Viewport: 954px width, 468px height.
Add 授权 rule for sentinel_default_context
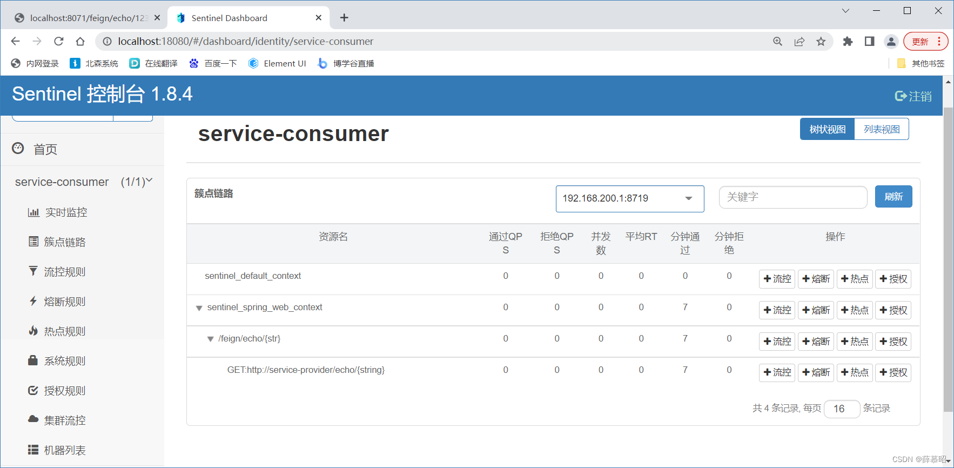[893, 279]
